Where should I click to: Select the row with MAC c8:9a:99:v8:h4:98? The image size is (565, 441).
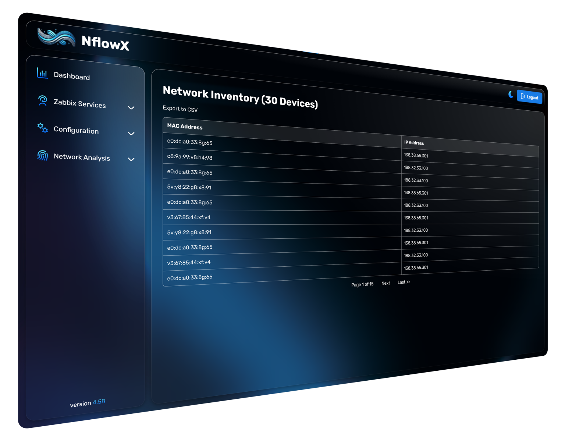click(190, 157)
